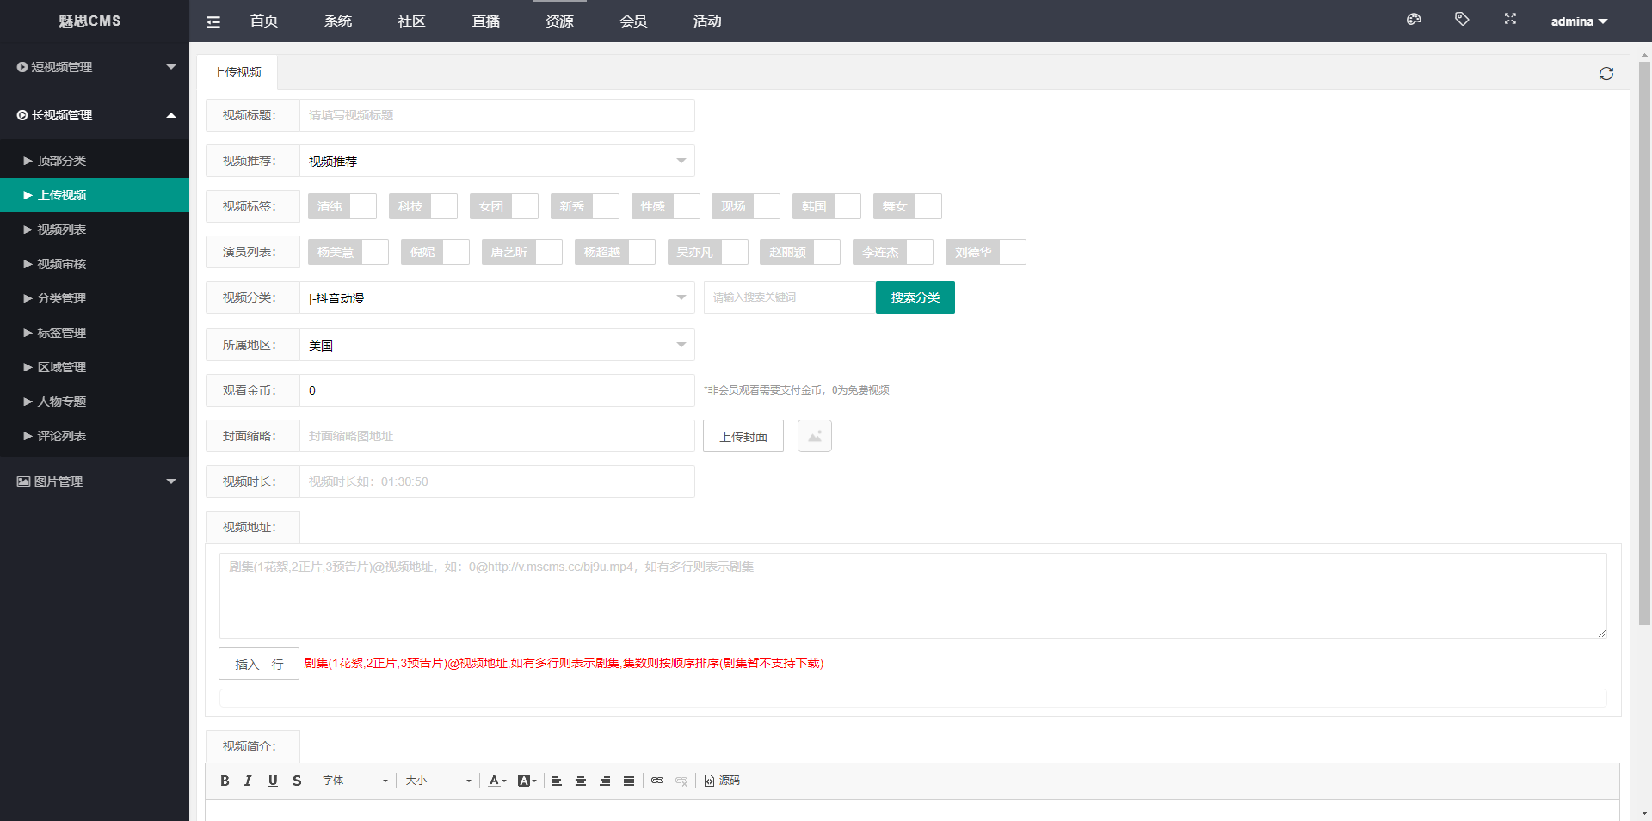Screen dimensions: 1652x821
Task: Open background color picker in editor
Action: point(527,781)
